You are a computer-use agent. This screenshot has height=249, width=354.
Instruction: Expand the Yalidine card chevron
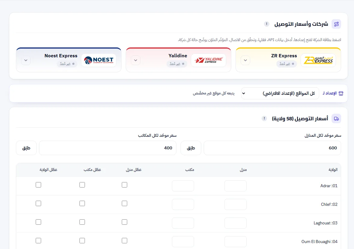pyautogui.click(x=136, y=60)
